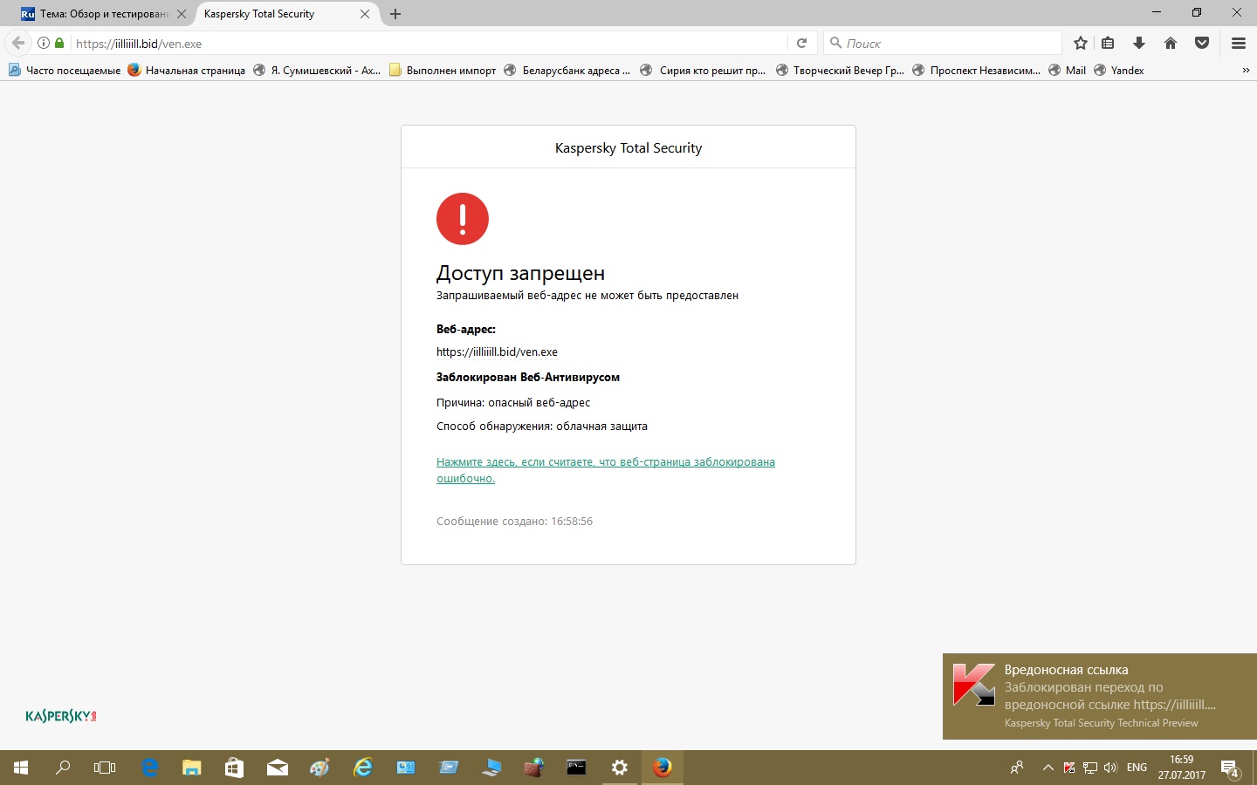The height and width of the screenshot is (785, 1257).
Task: Open Windows taskbar search
Action: 63,768
